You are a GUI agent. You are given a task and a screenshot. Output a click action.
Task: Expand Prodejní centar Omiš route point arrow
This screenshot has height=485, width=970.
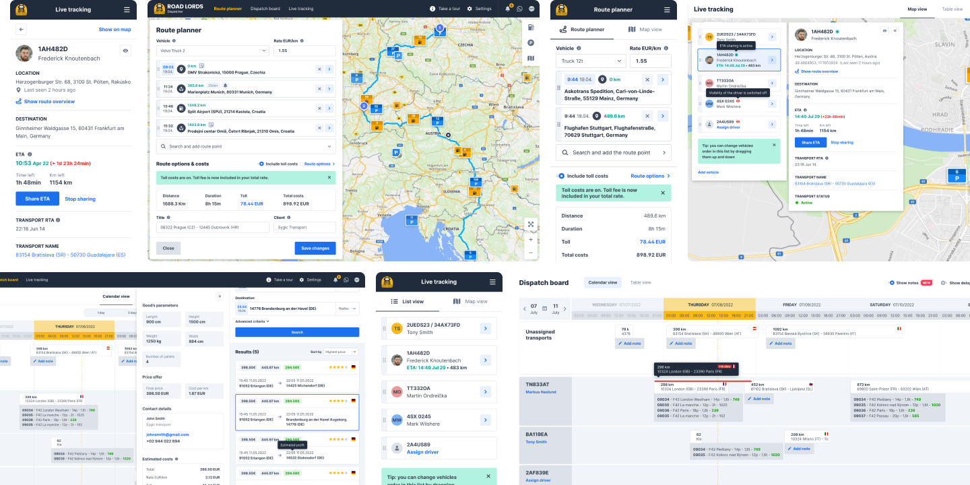[329, 127]
